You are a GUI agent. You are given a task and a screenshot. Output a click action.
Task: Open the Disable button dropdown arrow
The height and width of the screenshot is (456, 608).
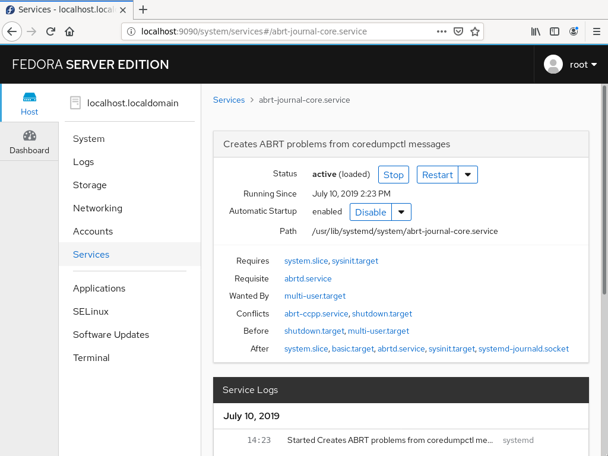401,212
